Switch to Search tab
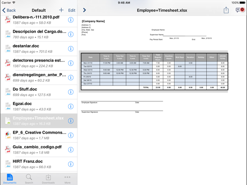Image resolution: width=247 pixels, height=185 pixels. click(x=29, y=179)
